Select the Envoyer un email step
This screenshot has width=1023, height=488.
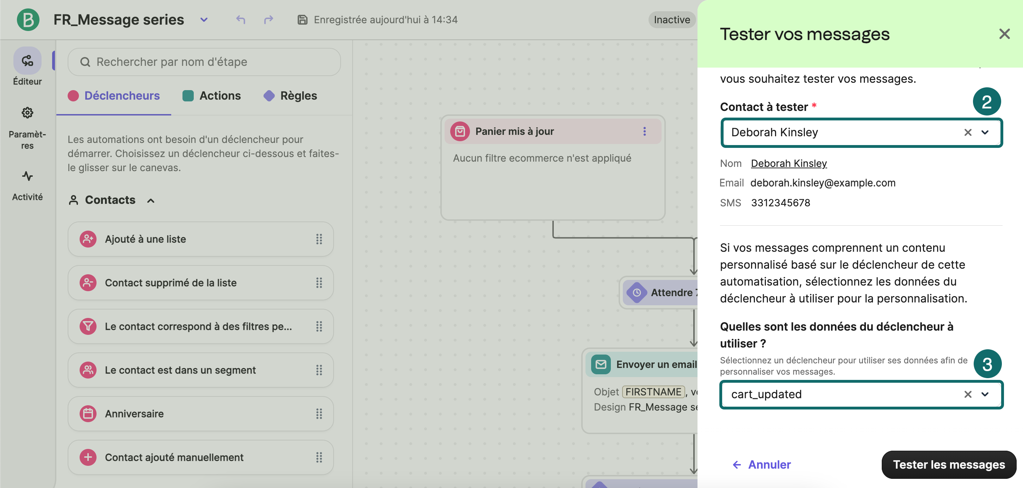click(x=640, y=391)
